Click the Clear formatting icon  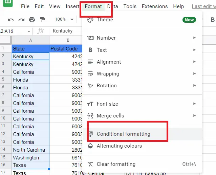coord(90,164)
